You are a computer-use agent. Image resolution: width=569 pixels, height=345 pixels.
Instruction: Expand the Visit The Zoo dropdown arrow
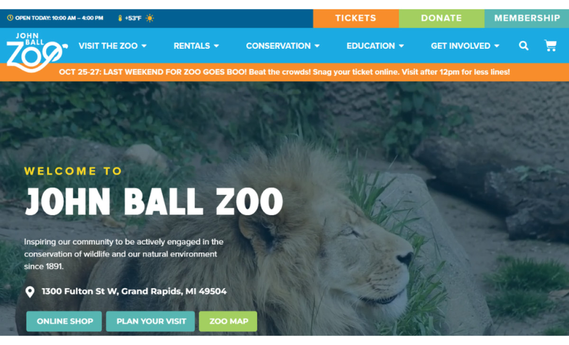[x=144, y=46]
